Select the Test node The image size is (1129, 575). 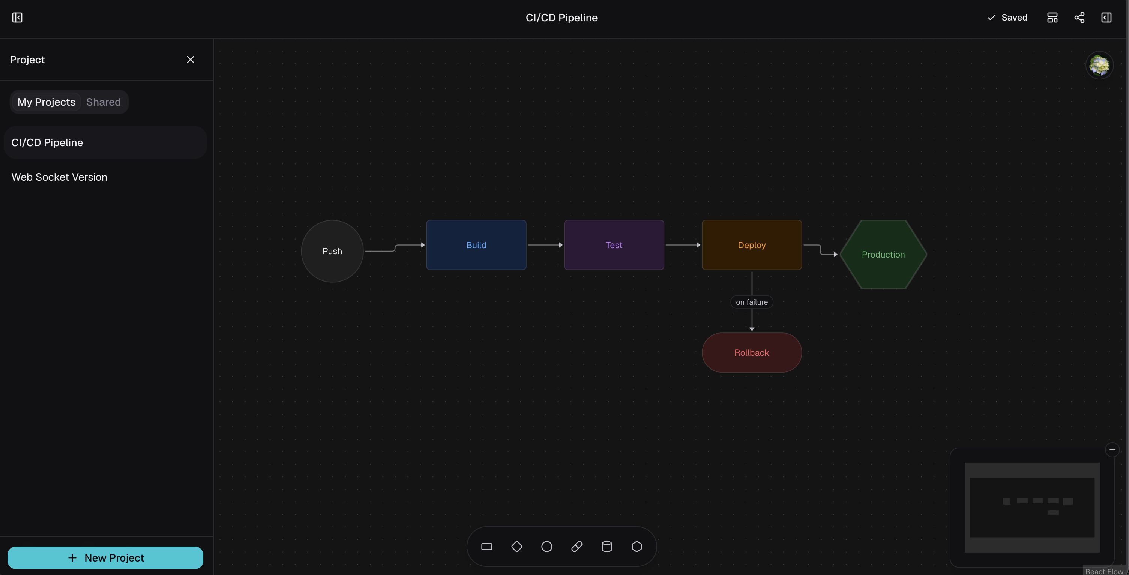point(614,245)
